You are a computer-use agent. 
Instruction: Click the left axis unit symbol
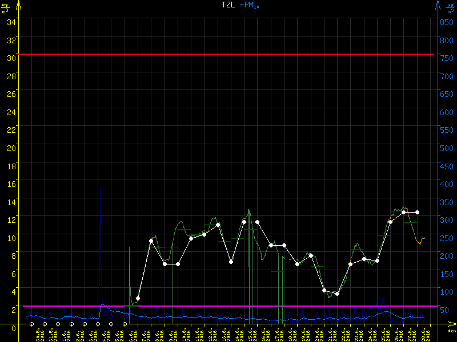[x=5, y=9]
